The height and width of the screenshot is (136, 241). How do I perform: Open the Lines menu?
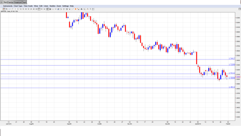46,6
